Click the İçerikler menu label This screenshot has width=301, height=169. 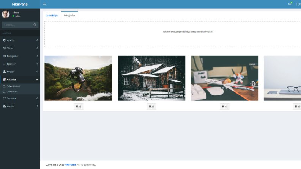(x=11, y=64)
